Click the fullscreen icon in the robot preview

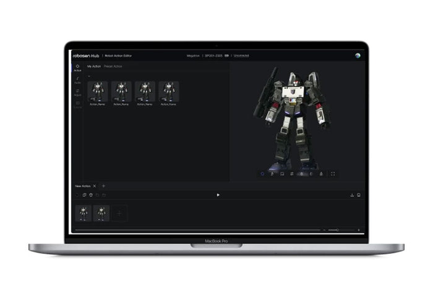pyautogui.click(x=333, y=174)
